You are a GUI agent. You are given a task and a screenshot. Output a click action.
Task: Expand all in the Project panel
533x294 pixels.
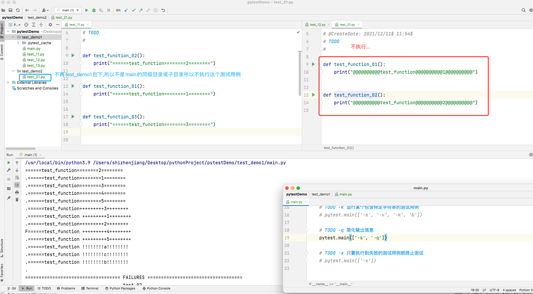[34, 25]
